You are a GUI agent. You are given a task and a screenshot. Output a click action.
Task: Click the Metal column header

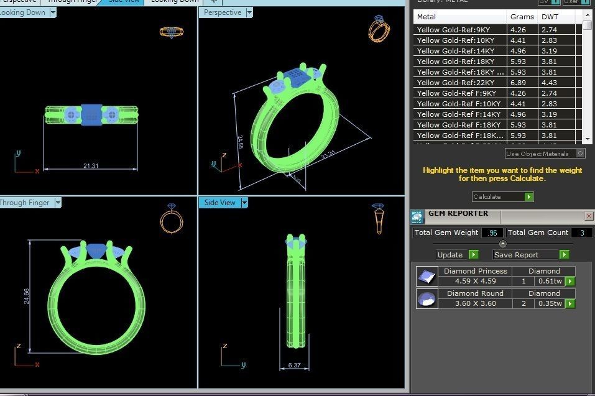(x=460, y=17)
